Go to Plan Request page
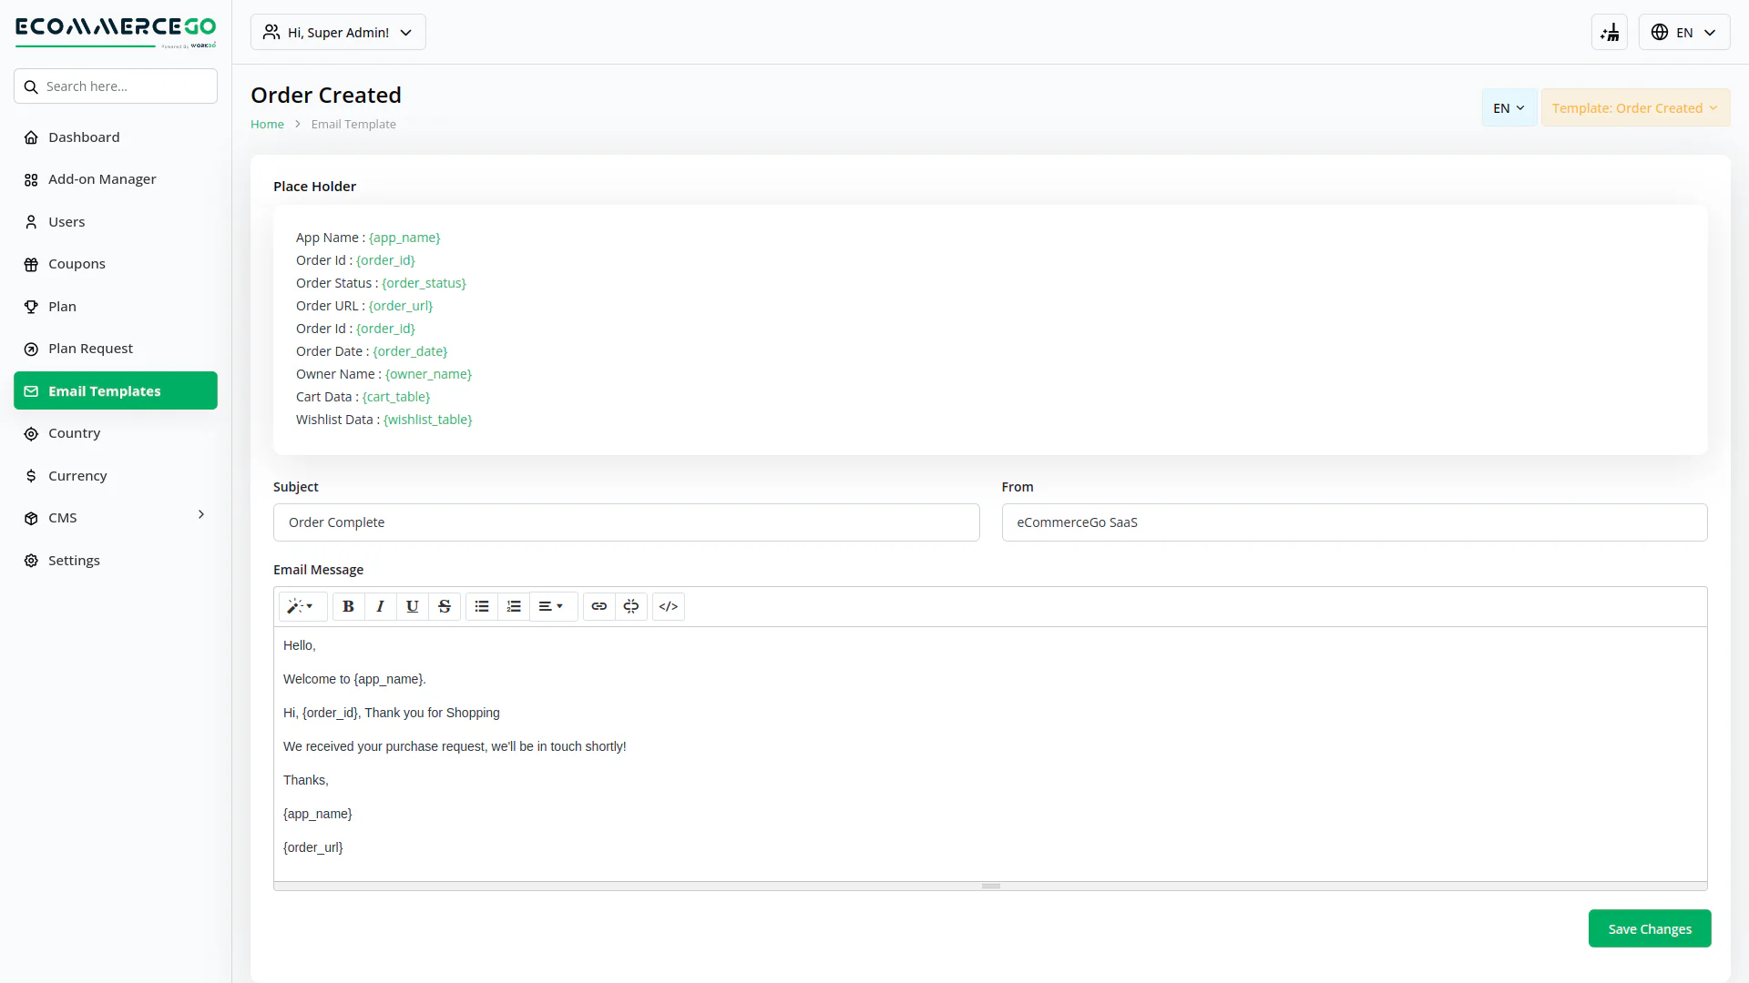1749x983 pixels. coord(90,349)
